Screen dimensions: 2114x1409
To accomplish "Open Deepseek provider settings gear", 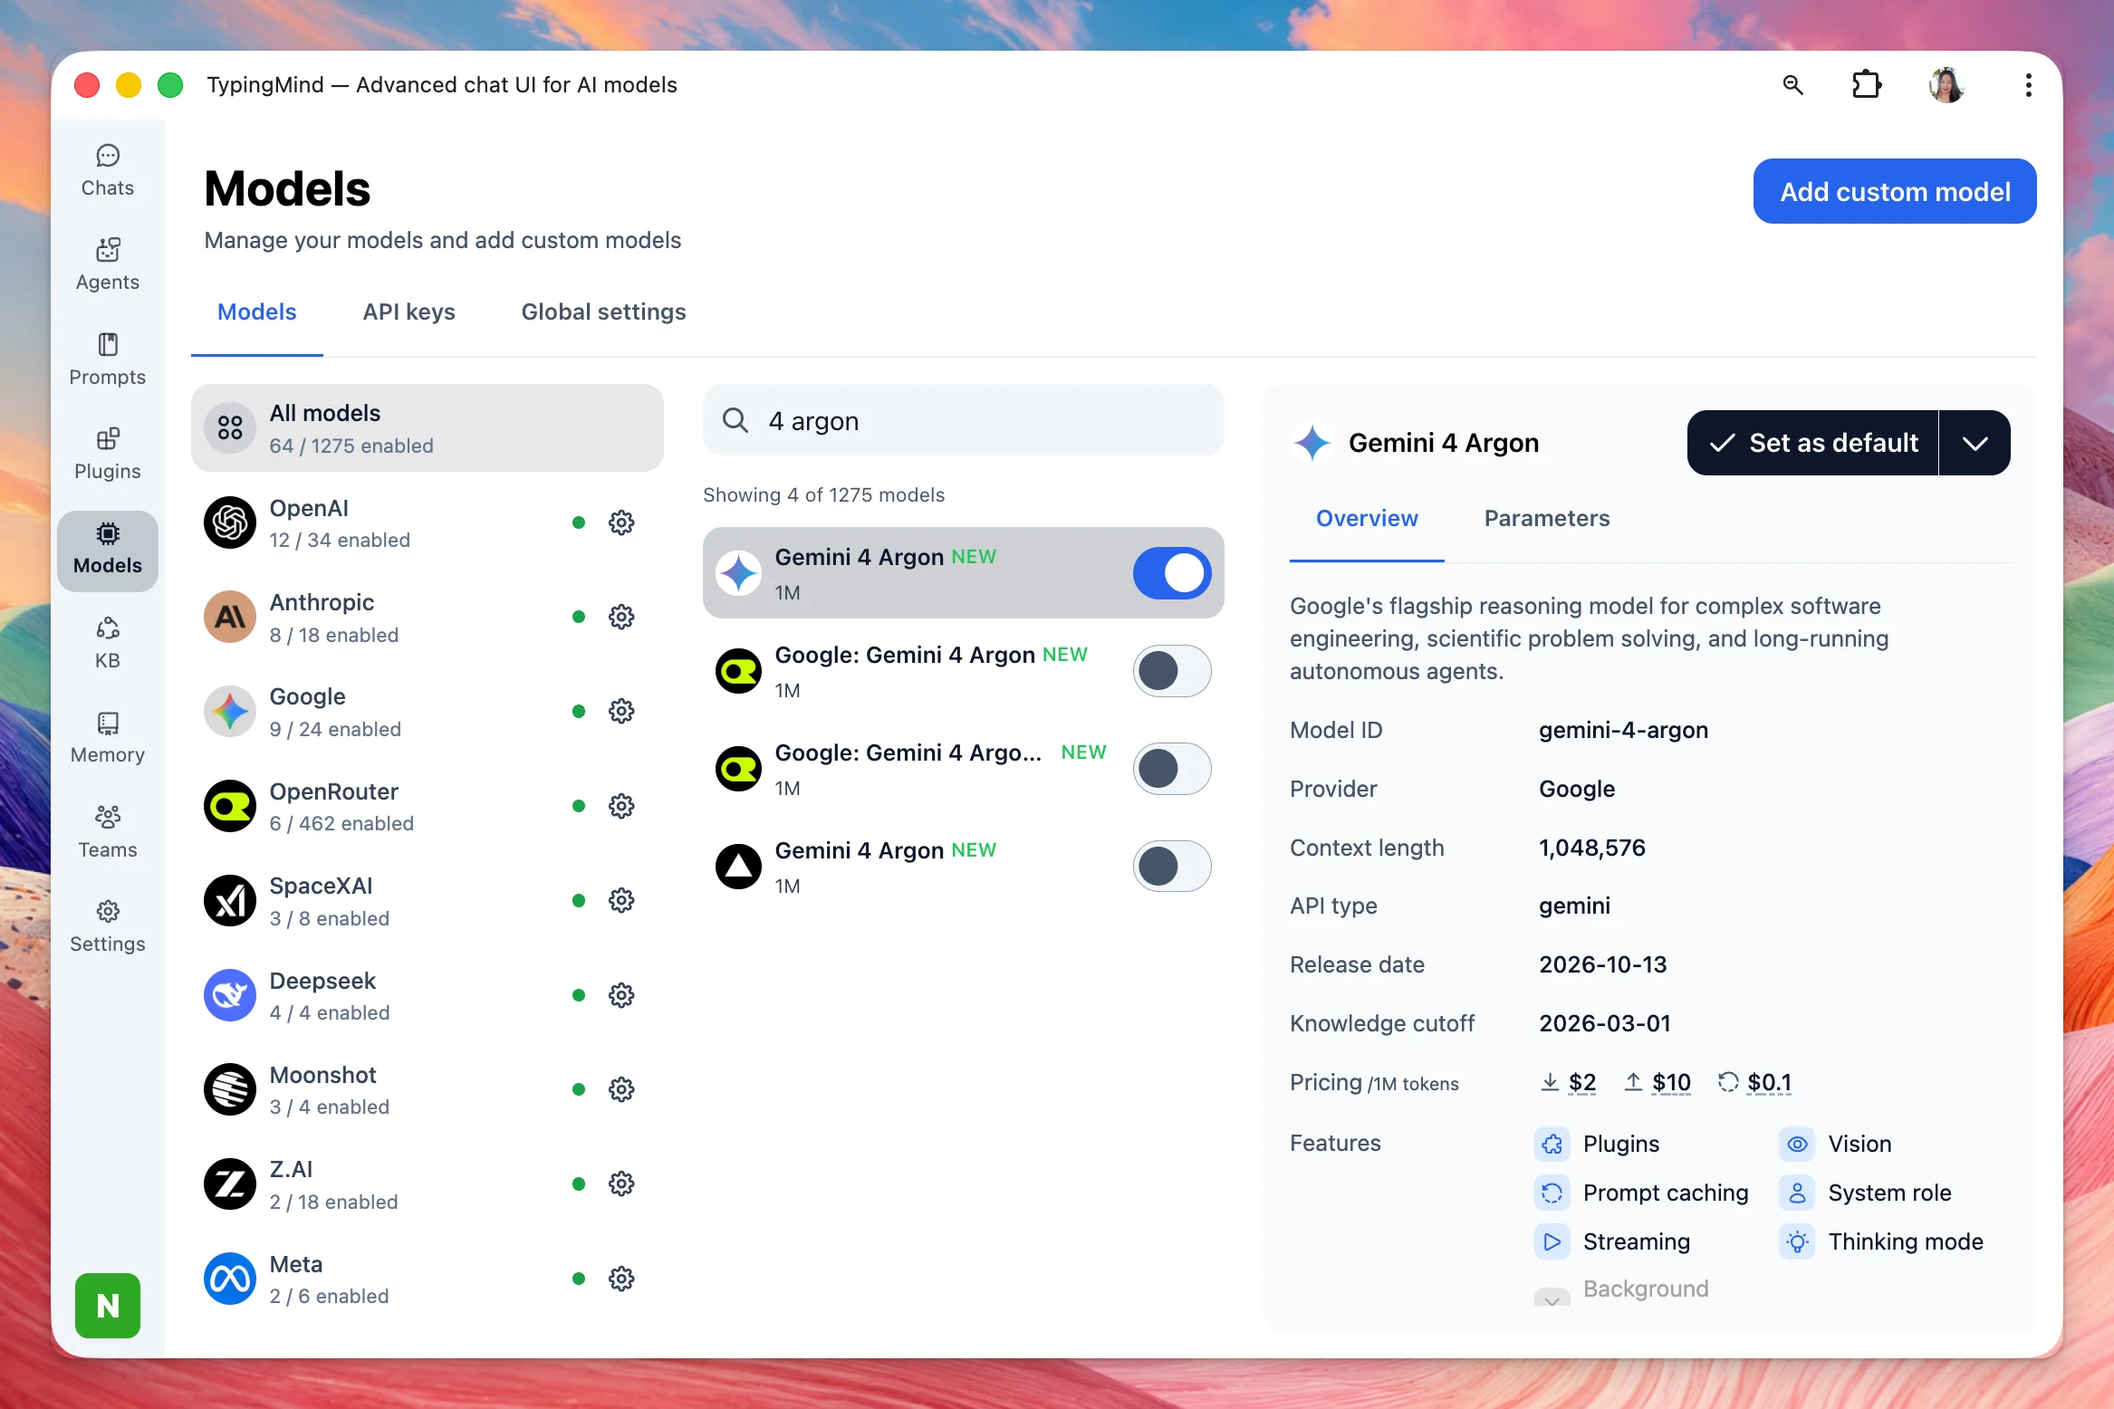I will pos(621,995).
